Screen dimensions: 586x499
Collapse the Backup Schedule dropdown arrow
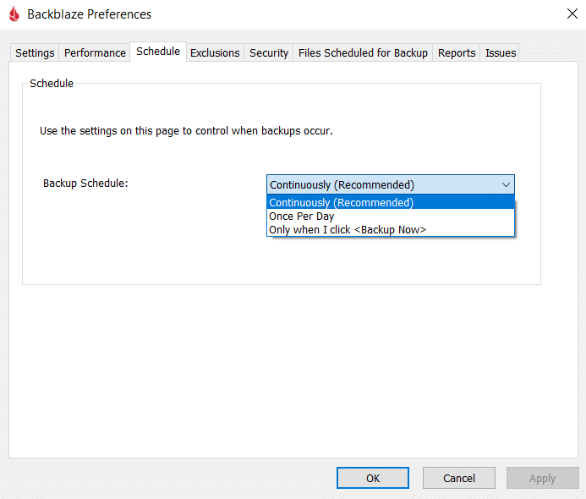point(506,184)
